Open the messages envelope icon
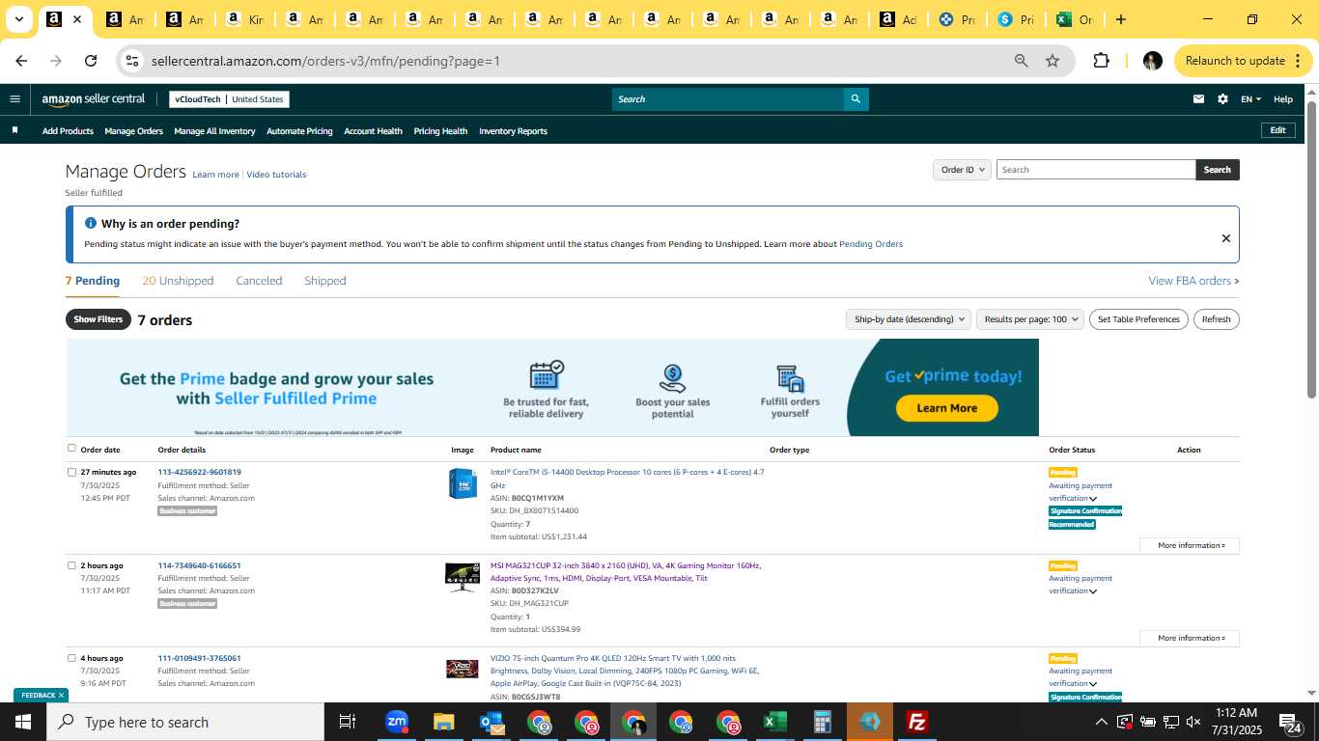Image resolution: width=1319 pixels, height=741 pixels. [x=1198, y=99]
